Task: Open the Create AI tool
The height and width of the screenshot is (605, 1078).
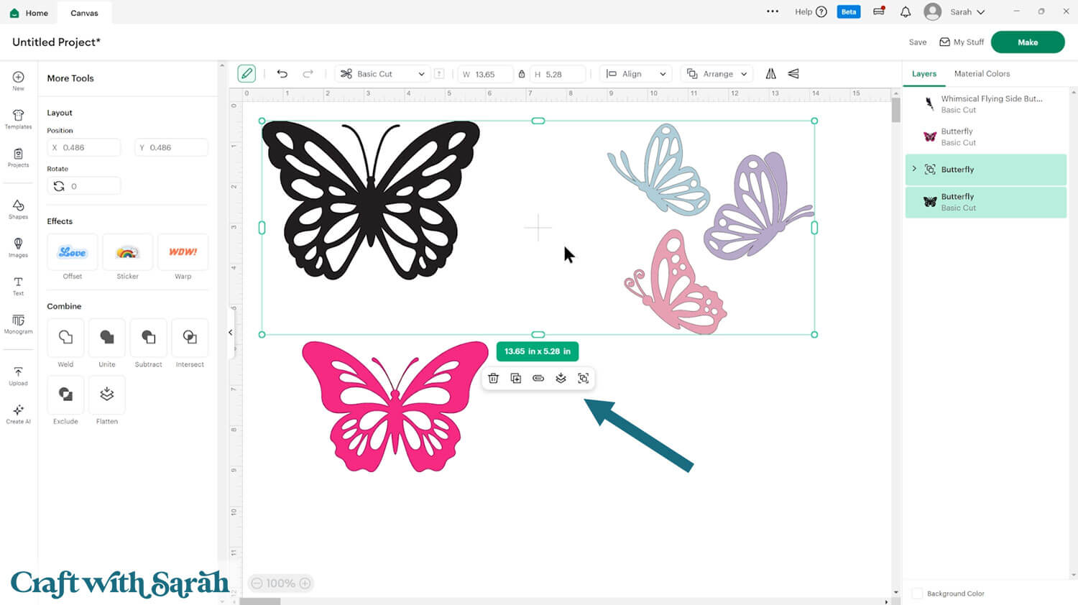Action: pyautogui.click(x=18, y=414)
